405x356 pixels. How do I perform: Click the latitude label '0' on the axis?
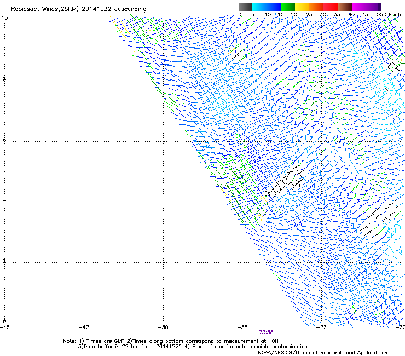(x=4, y=321)
